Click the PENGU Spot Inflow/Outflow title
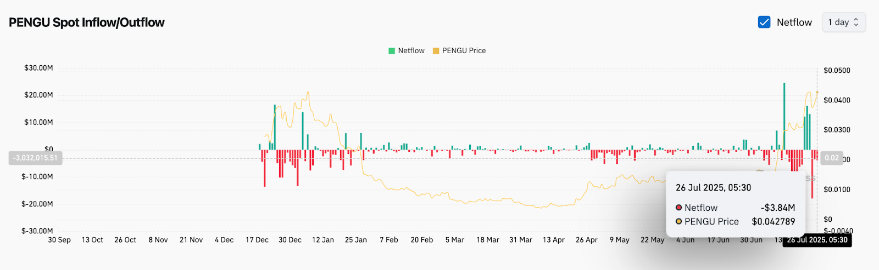 pyautogui.click(x=87, y=22)
